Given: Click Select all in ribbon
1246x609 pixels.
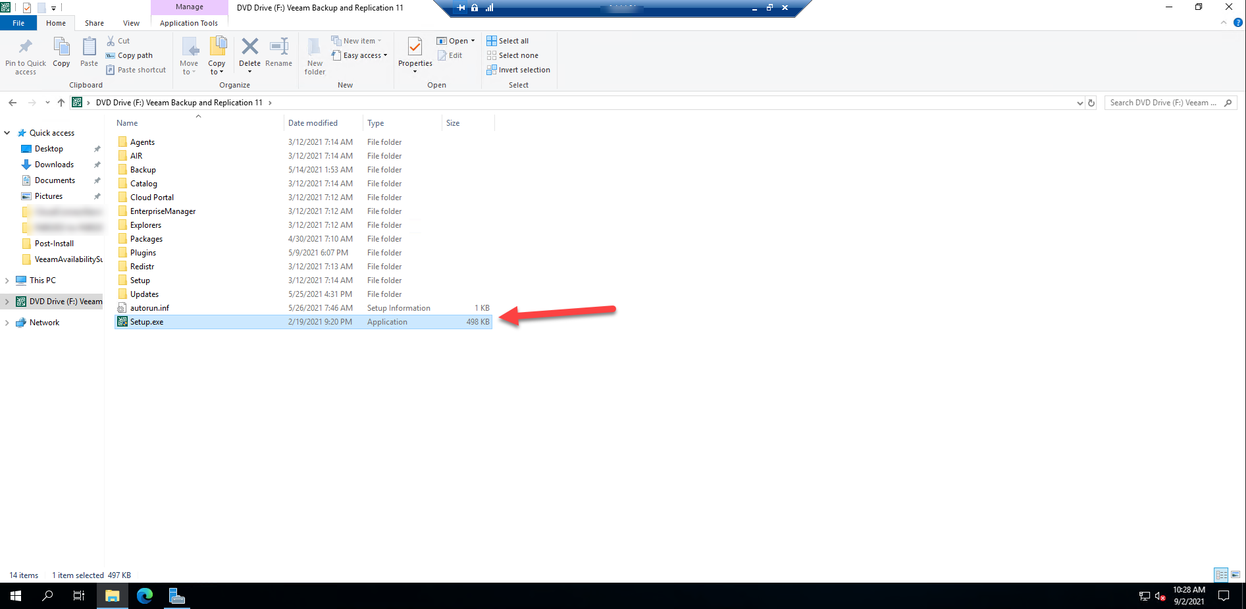Looking at the screenshot, I should coord(507,41).
